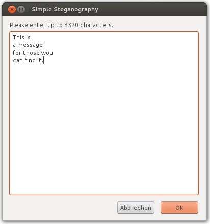The height and width of the screenshot is (224, 210).
Task: Click the Simple Steganography title text
Action: click(65, 10)
